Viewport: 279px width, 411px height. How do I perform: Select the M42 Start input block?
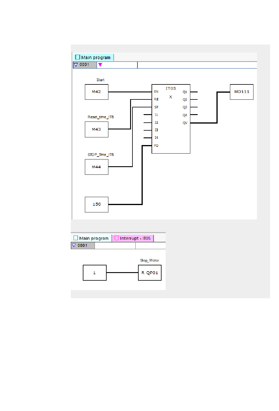[x=97, y=92]
